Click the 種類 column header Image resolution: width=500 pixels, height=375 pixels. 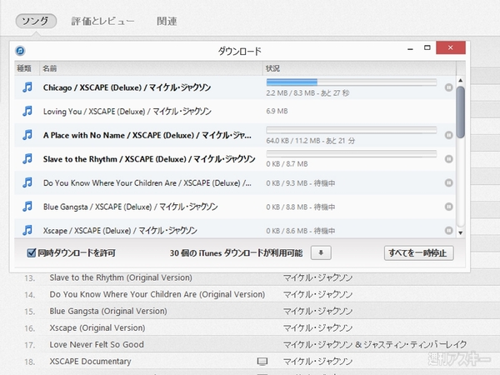(x=27, y=68)
